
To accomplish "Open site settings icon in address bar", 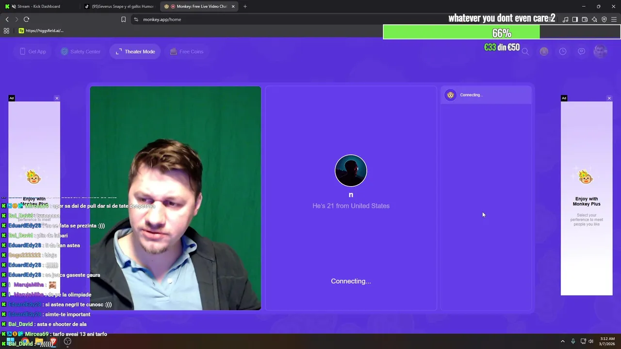I will pyautogui.click(x=136, y=19).
